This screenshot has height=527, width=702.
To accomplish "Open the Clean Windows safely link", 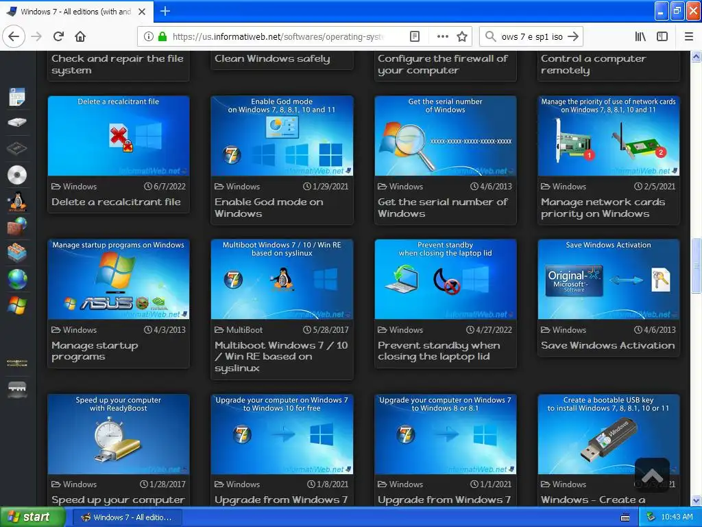I will [272, 59].
